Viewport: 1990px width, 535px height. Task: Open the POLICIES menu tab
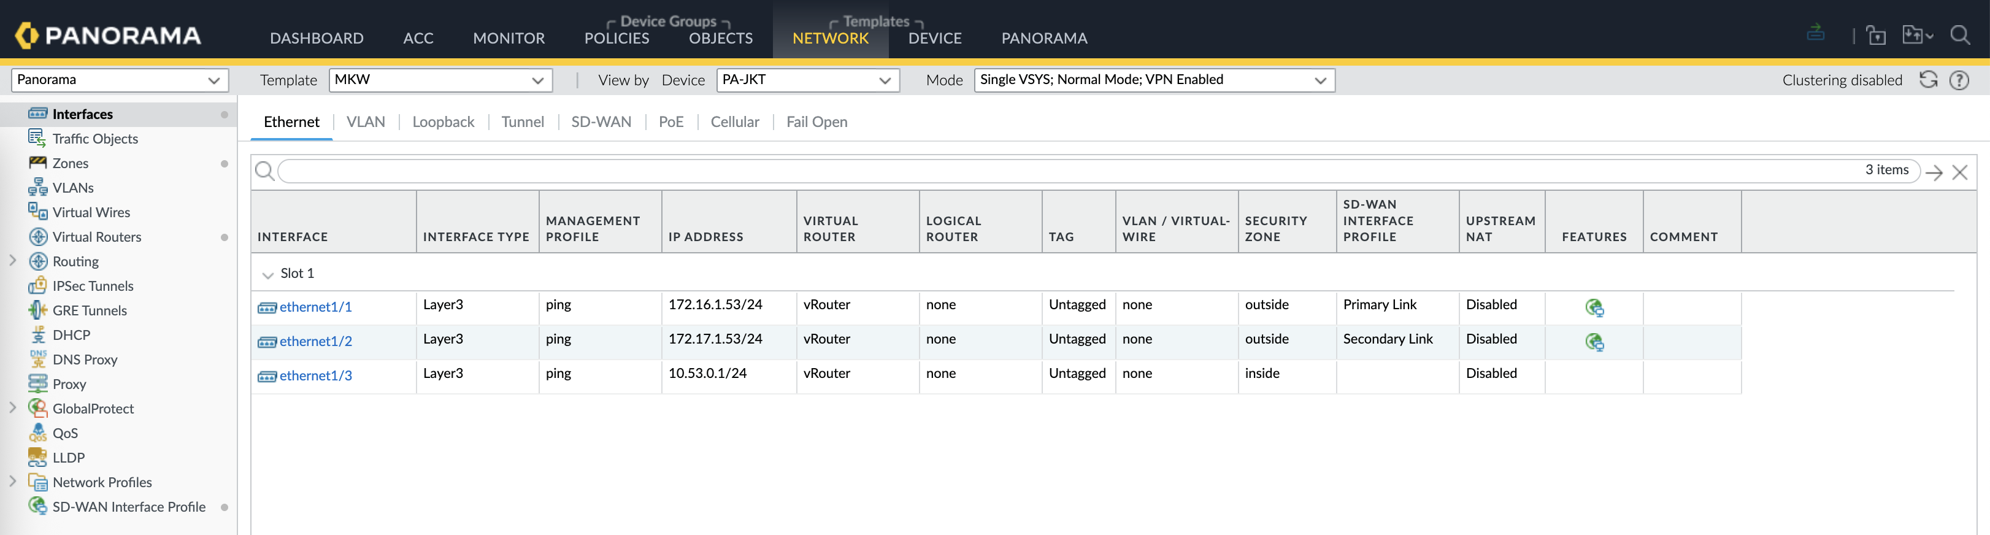click(x=616, y=38)
